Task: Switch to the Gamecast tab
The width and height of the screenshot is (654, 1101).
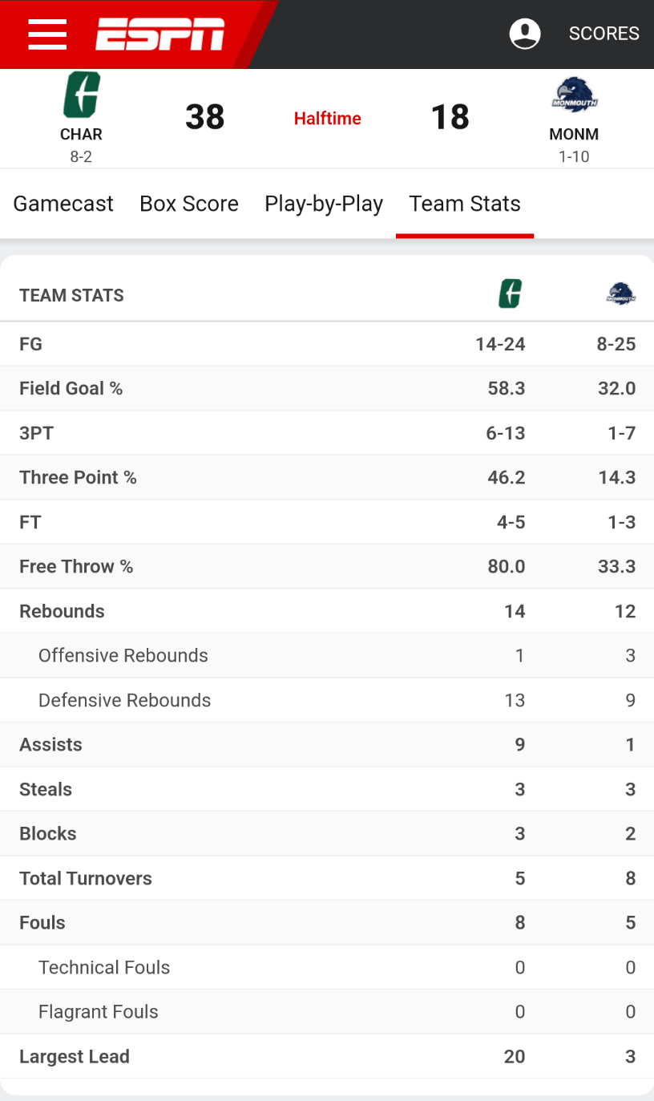Action: coord(63,204)
